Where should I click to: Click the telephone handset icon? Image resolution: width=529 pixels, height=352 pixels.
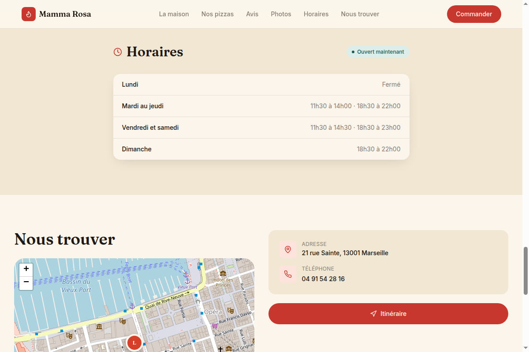288,274
